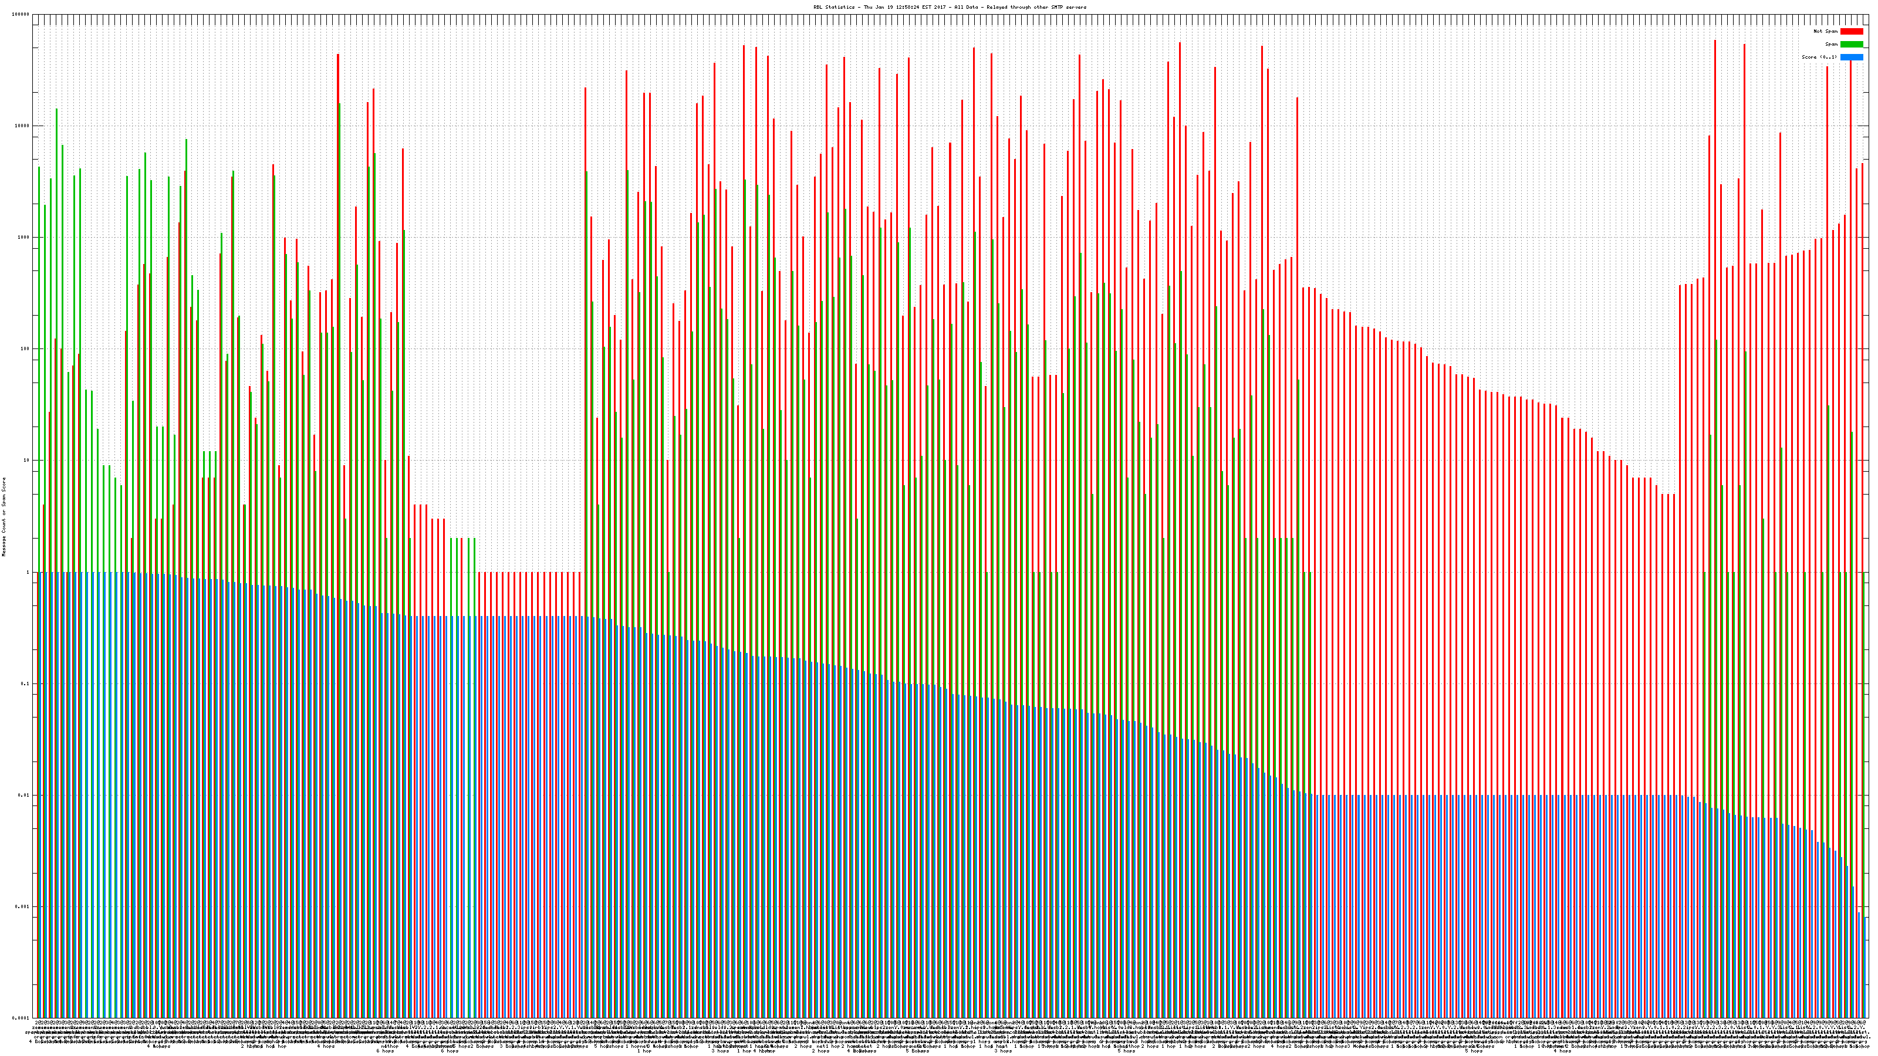Image resolution: width=1878 pixels, height=1056 pixels.
Task: Click the 1 y-axis tick label
Action: tap(28, 572)
